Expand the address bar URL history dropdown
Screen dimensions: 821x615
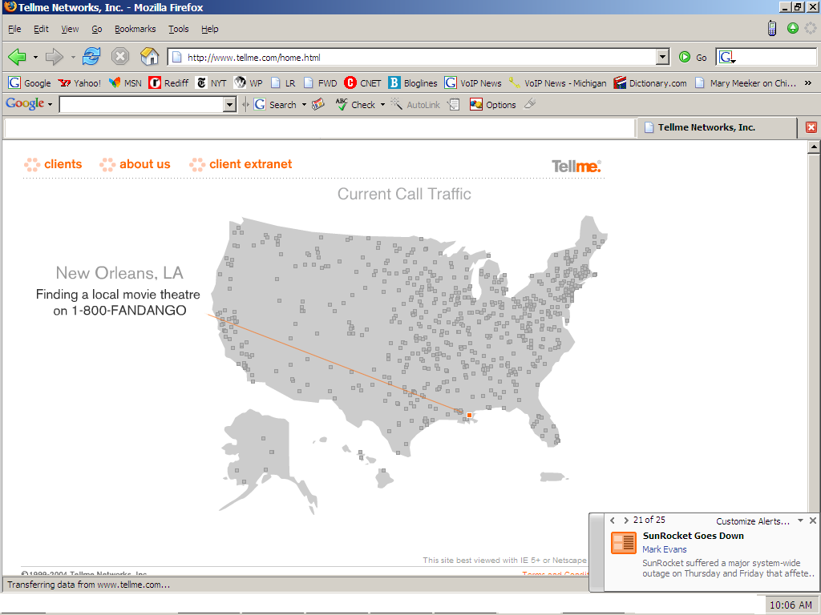662,57
